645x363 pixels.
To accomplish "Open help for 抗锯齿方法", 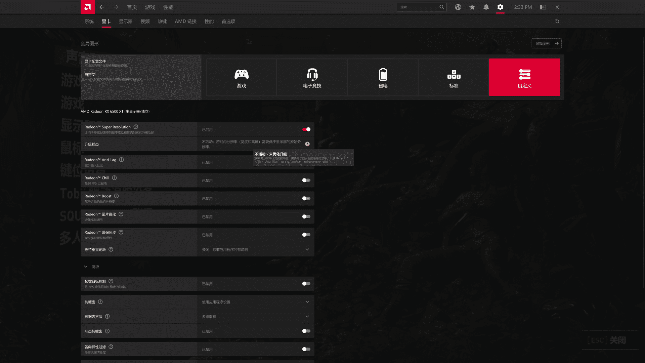I will click(107, 316).
